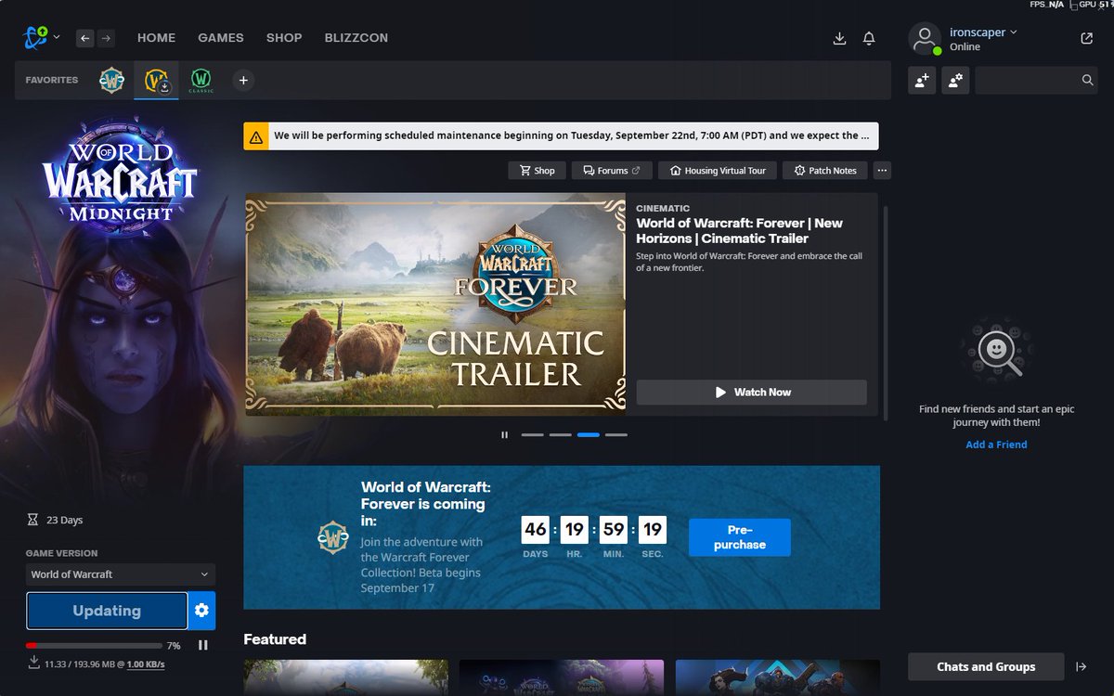This screenshot has width=1114, height=696.
Task: Click the download arrow icon near progress
Action: pos(33,663)
